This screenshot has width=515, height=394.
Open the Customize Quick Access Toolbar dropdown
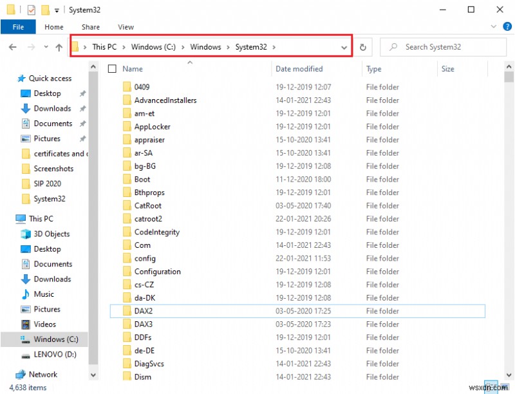[57, 10]
